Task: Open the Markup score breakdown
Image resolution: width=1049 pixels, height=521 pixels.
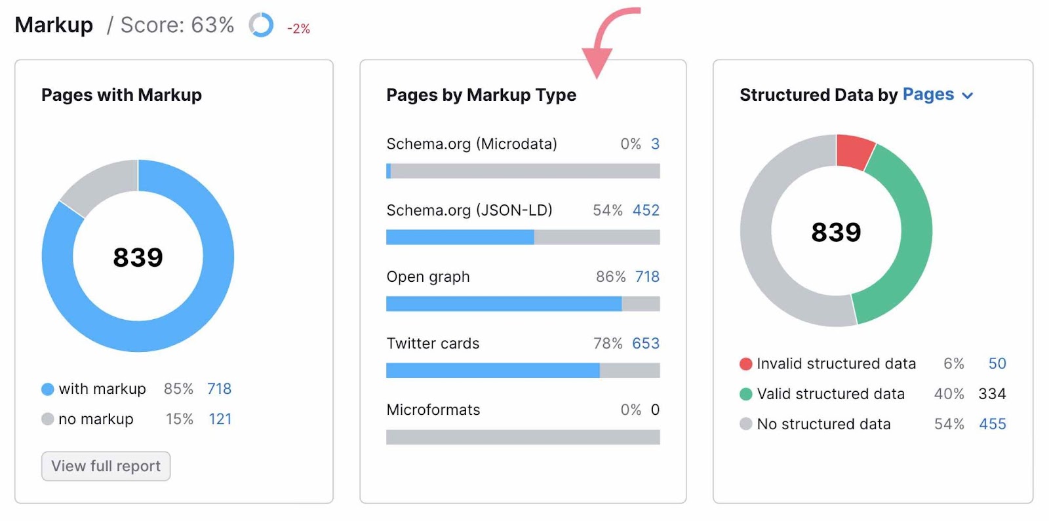Action: [177, 25]
